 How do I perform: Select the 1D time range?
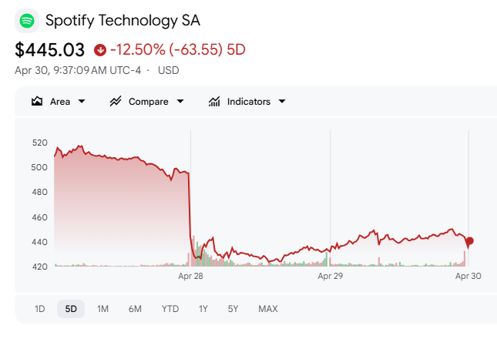[x=39, y=309]
